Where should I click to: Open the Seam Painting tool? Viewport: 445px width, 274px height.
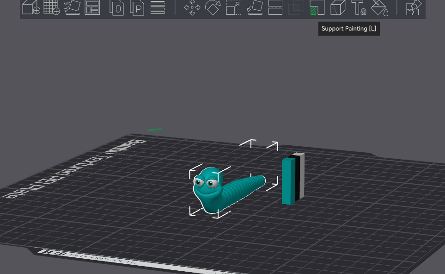coord(338,7)
